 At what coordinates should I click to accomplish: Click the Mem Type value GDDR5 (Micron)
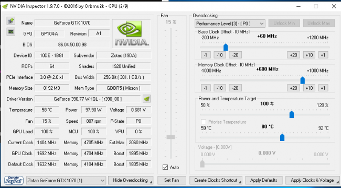point(123,88)
